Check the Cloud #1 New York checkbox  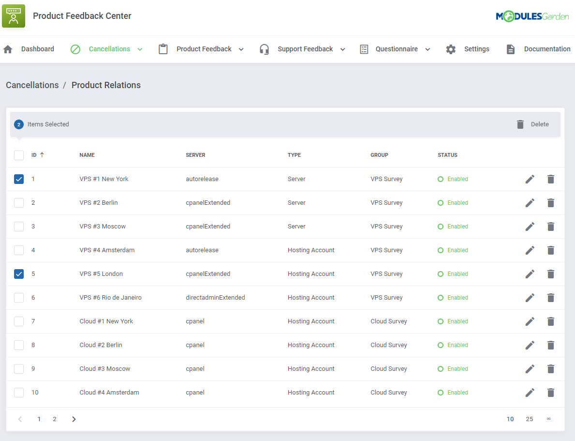tap(19, 321)
